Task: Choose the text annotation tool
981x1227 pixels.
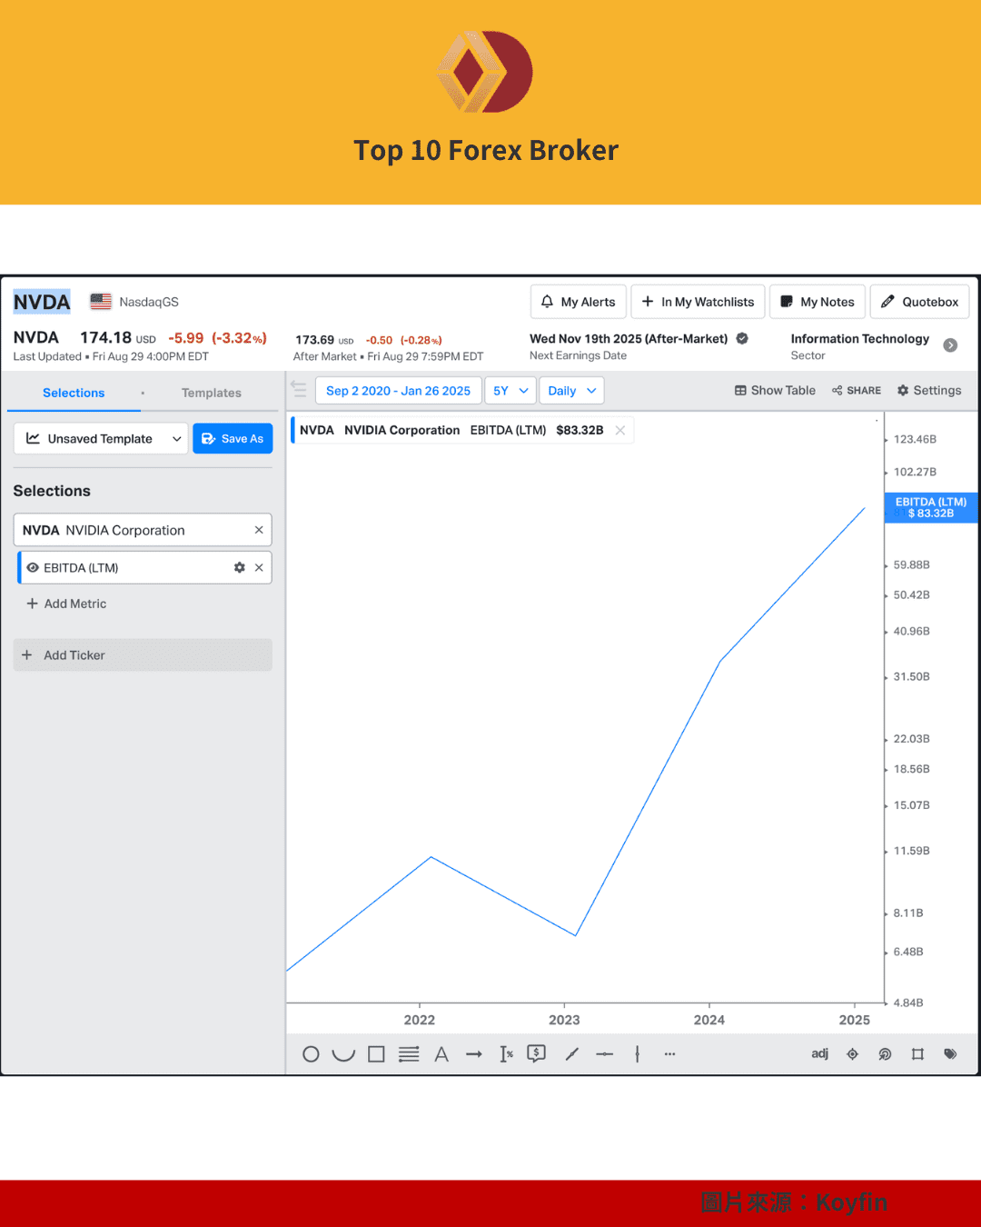Action: click(441, 1054)
